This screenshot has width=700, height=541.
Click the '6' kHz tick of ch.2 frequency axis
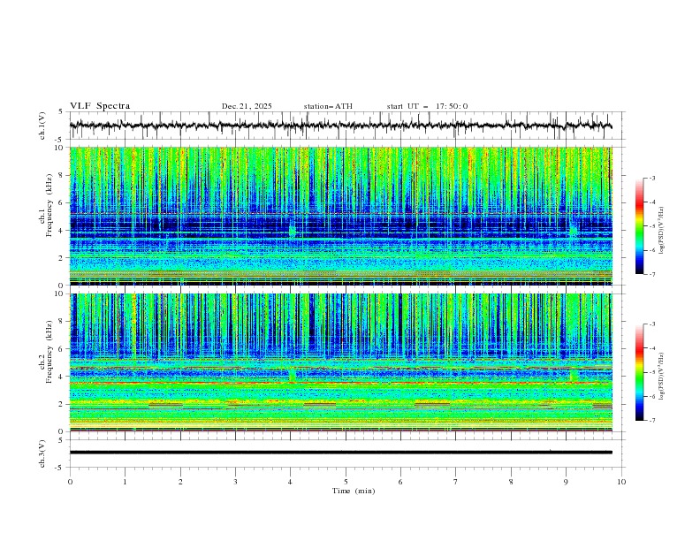coord(62,349)
